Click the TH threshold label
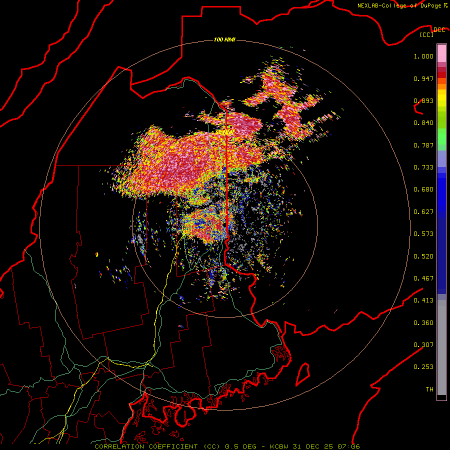Image resolution: width=450 pixels, height=450 pixels. click(x=429, y=389)
